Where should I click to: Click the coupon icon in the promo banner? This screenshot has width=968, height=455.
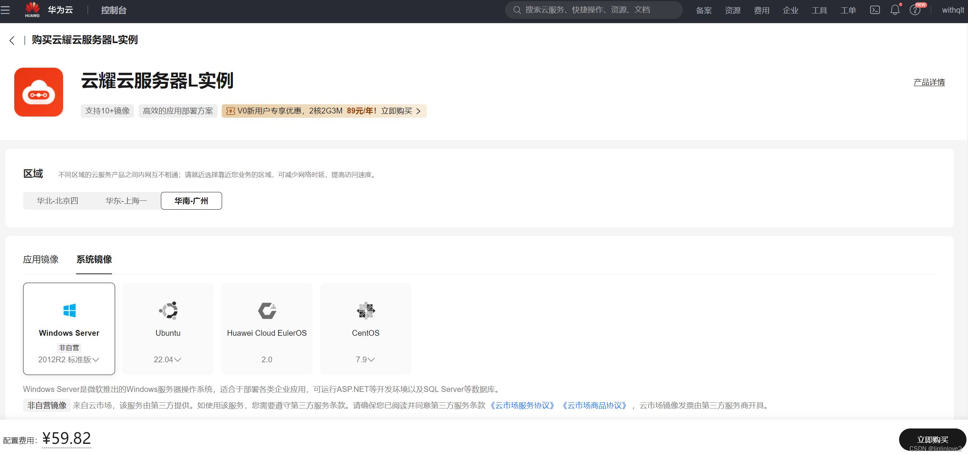tap(231, 111)
